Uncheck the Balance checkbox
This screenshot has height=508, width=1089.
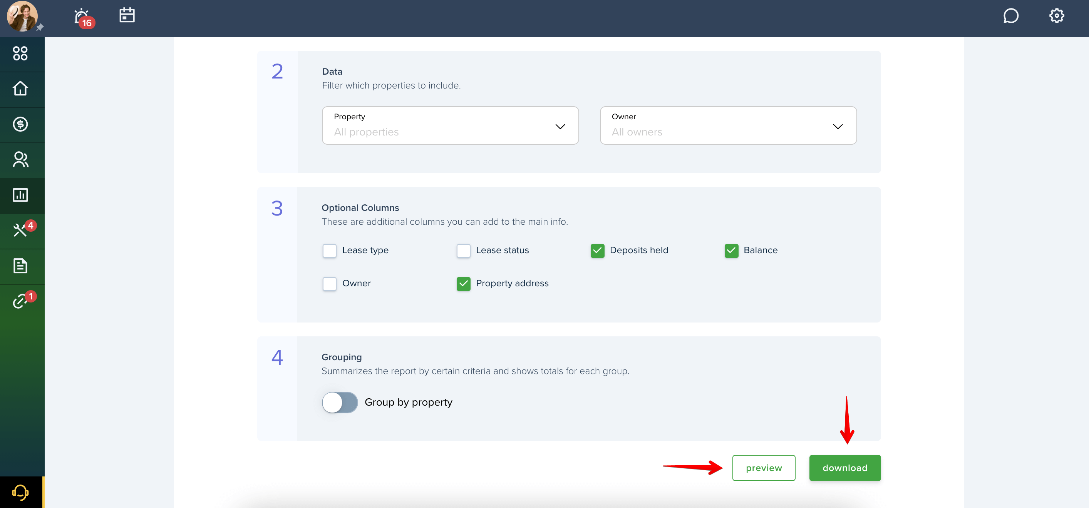pyautogui.click(x=731, y=251)
